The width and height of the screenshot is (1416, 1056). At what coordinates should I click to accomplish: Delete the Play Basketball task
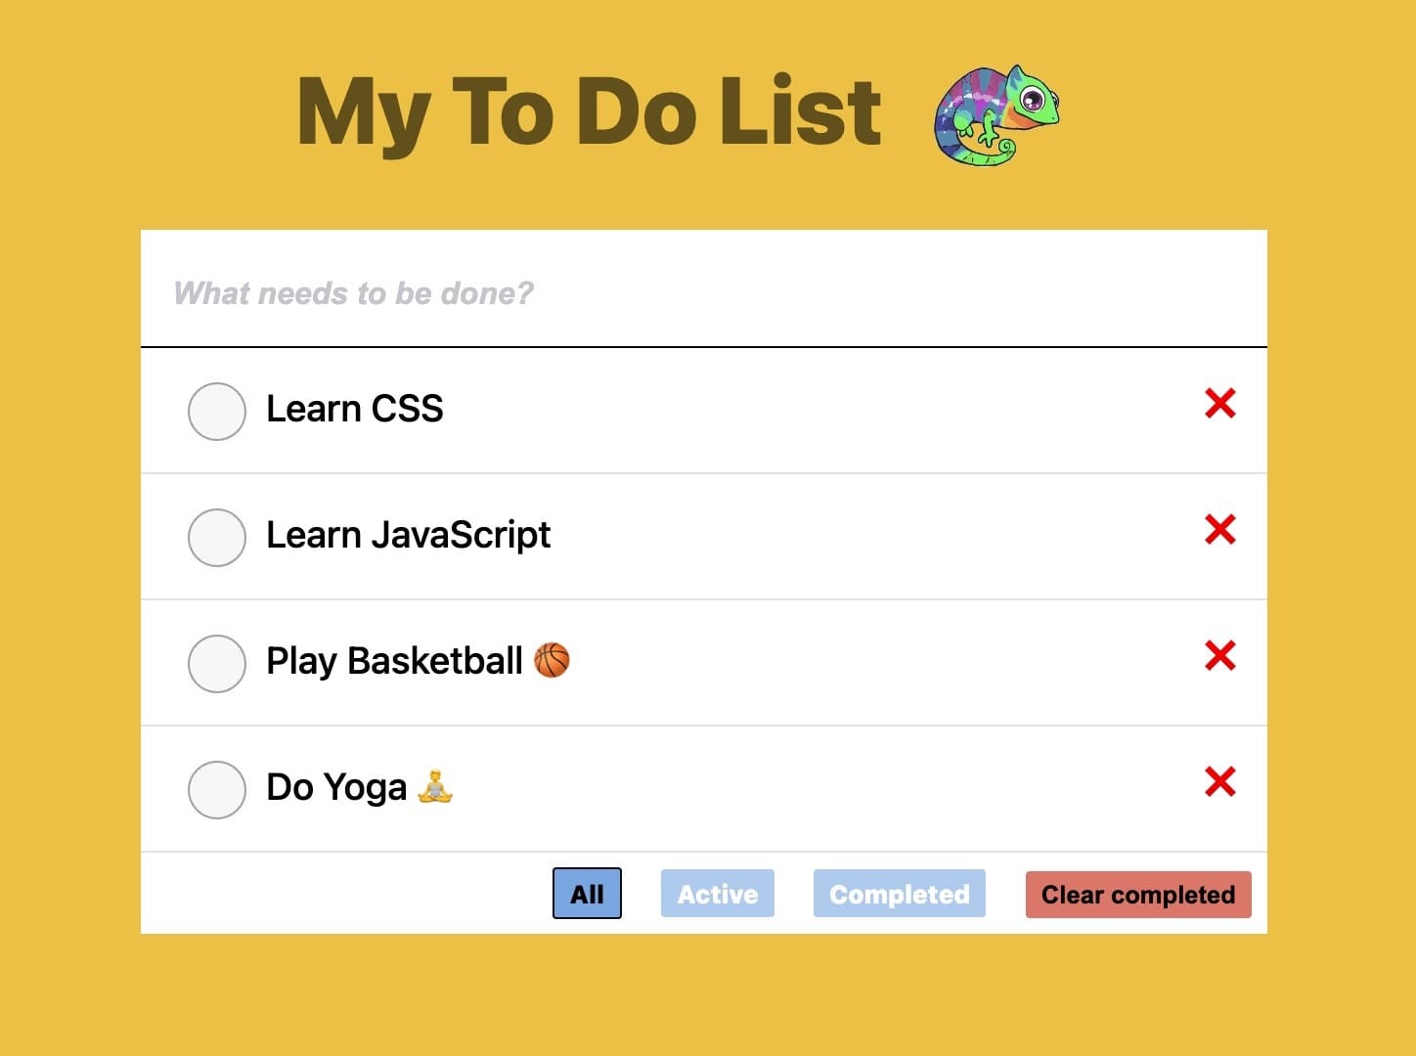tap(1219, 655)
